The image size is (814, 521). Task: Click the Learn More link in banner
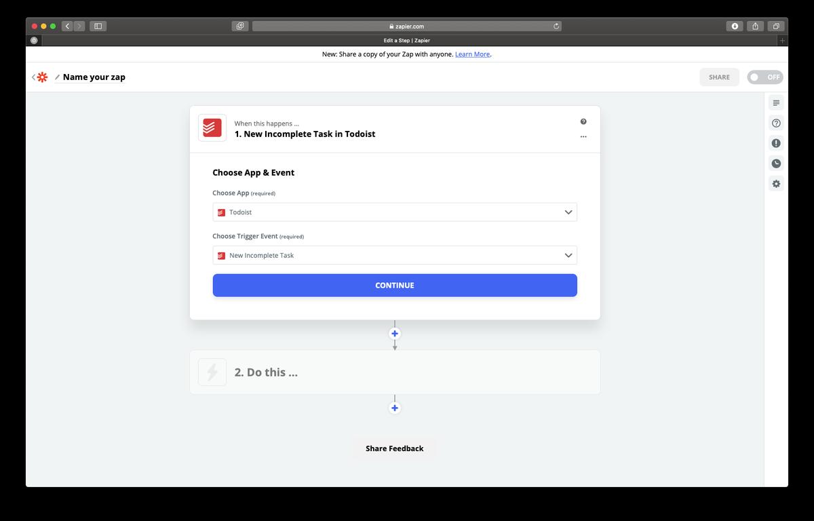(x=472, y=54)
